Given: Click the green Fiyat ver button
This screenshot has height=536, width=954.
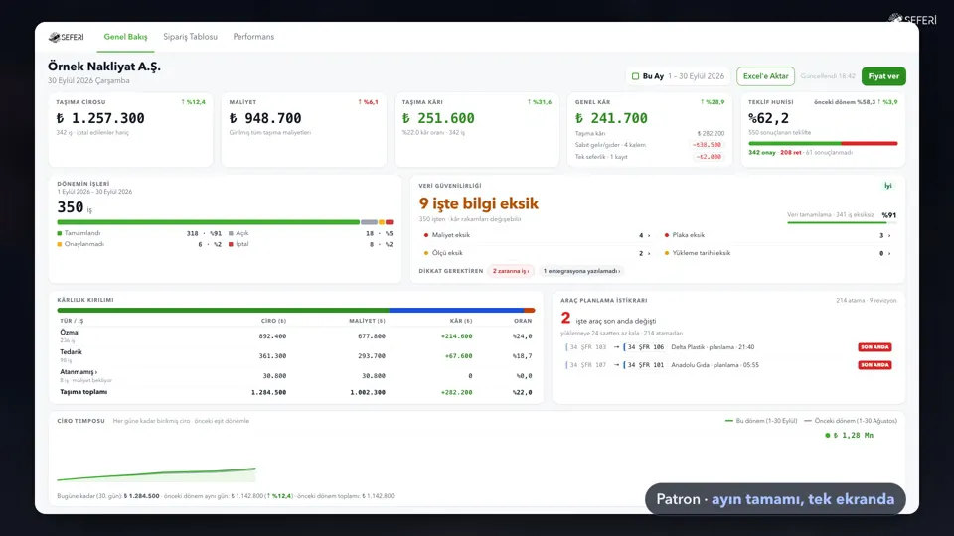Looking at the screenshot, I should (x=883, y=76).
